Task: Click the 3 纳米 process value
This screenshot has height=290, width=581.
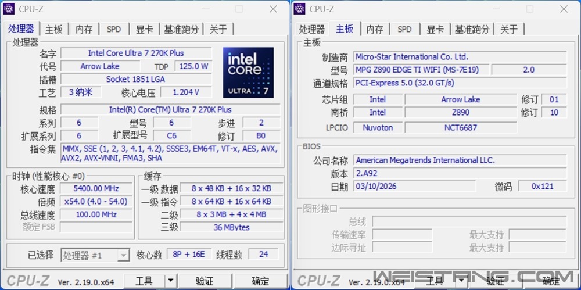Action: [x=81, y=92]
